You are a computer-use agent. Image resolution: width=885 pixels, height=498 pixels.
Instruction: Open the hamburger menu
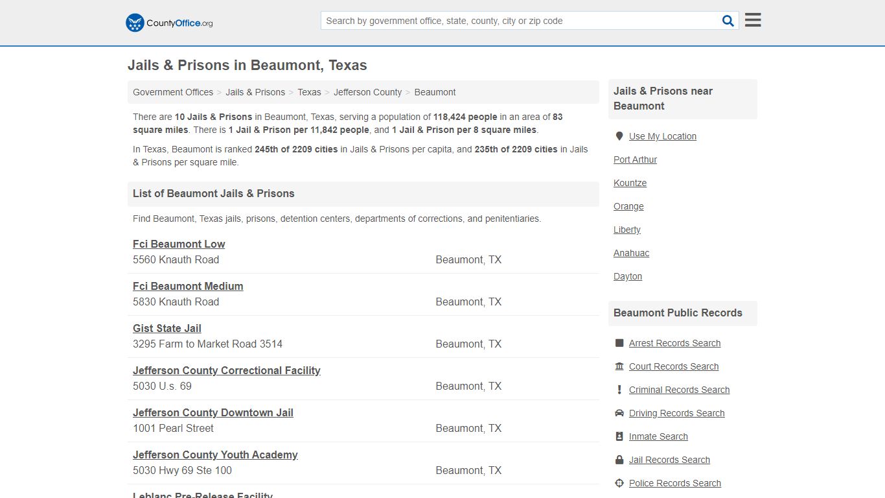click(x=753, y=20)
